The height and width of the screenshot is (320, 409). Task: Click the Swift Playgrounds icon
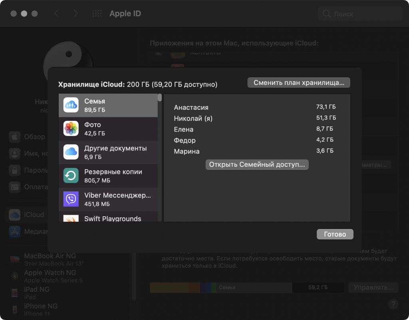[x=71, y=218]
